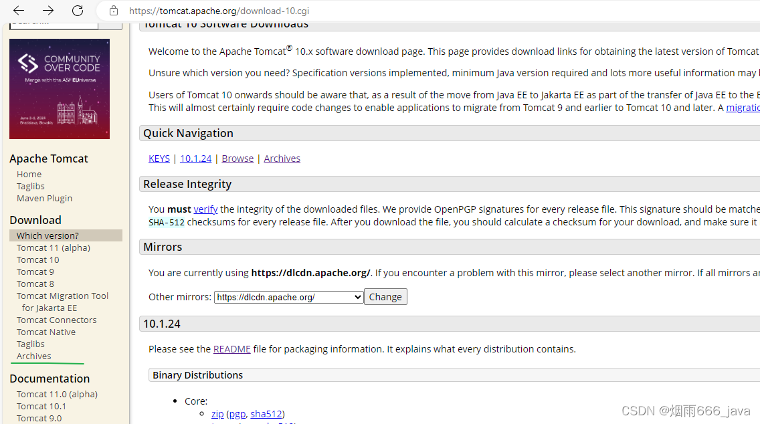The image size is (760, 424).
Task: Download the Core zip distribution
Action: click(x=217, y=414)
